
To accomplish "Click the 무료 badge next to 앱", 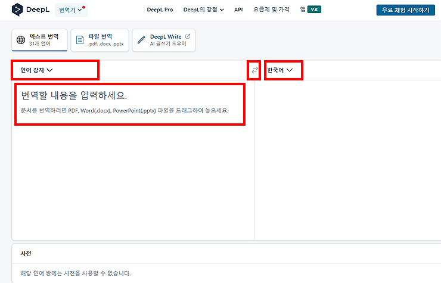I will (x=314, y=10).
